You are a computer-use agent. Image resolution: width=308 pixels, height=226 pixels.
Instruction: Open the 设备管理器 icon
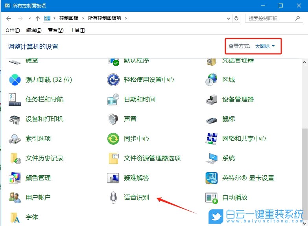pyautogui.click(x=211, y=99)
